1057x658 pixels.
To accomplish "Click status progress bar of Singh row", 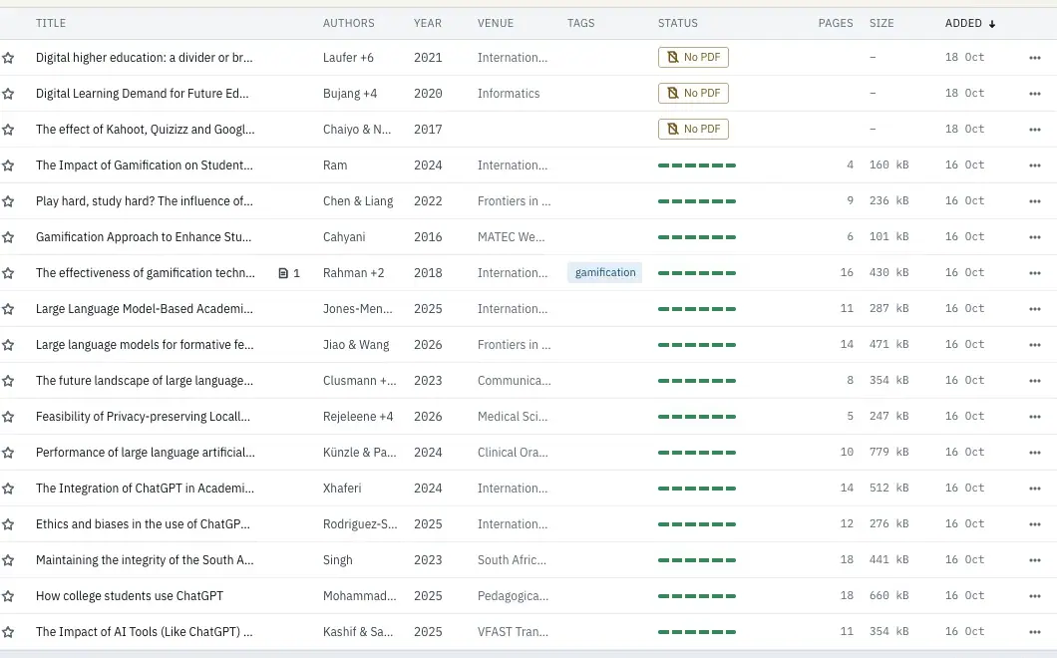I will click(696, 560).
